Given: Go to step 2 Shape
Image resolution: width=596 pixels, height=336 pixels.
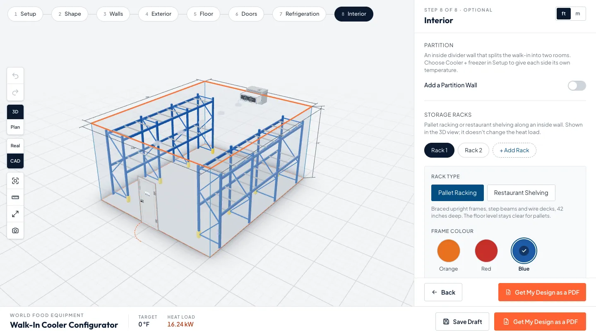Looking at the screenshot, I should point(70,14).
